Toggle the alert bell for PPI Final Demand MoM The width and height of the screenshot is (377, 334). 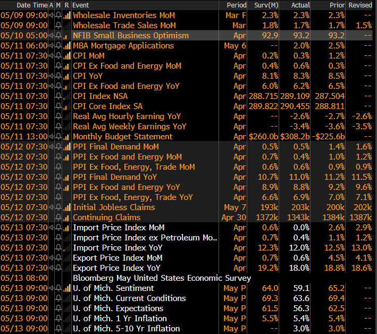[58, 147]
